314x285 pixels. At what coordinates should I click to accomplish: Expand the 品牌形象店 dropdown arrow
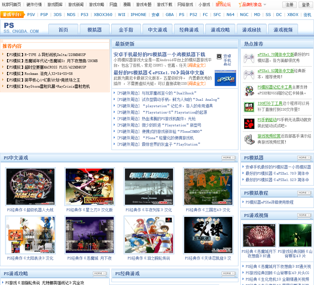pos(265,4)
